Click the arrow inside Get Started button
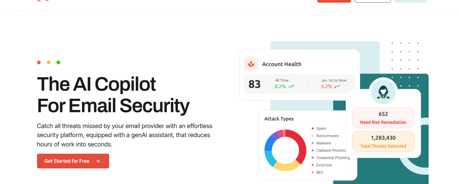This screenshot has width=459, height=184. point(98,161)
